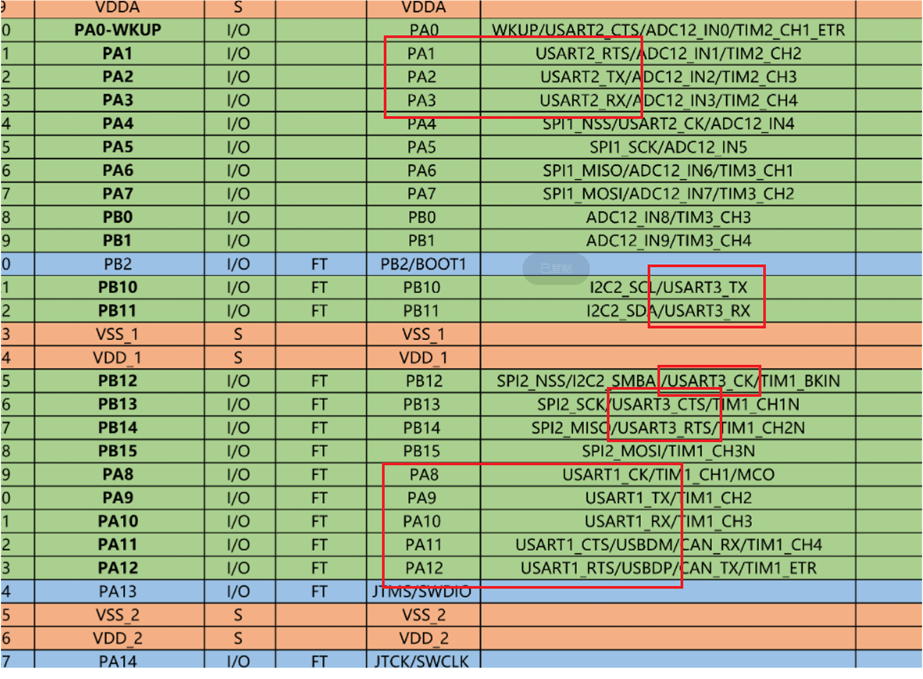Viewport: 923px width, 679px height.
Task: Select the bold PB12 pin name cell
Action: click(x=118, y=381)
